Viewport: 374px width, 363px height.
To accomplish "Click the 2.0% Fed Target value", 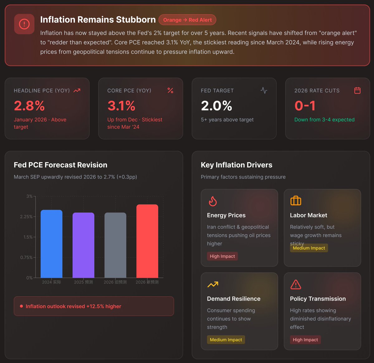I will point(217,106).
